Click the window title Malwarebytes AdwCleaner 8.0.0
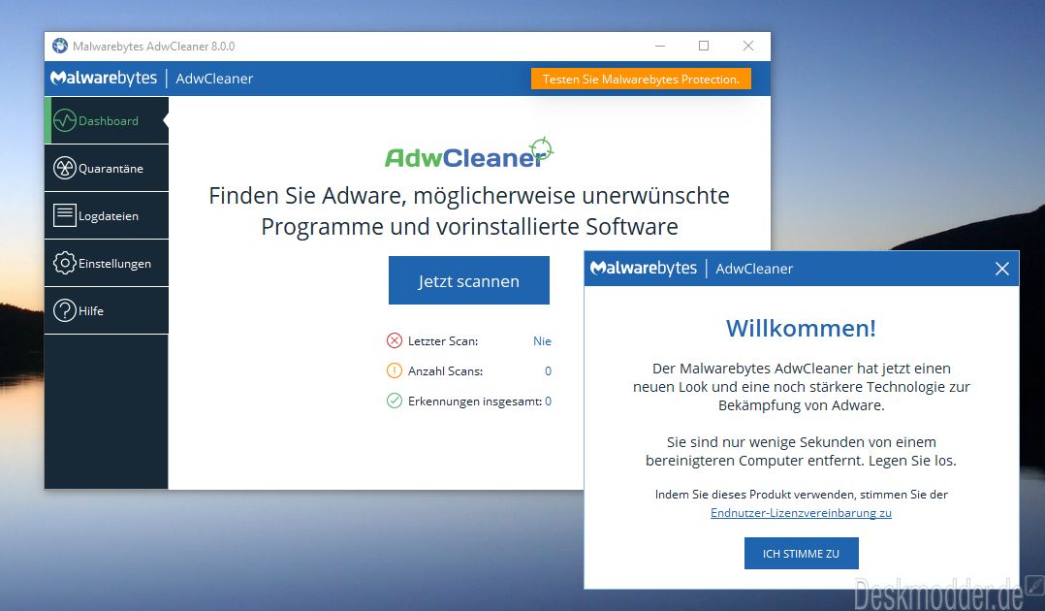1045x611 pixels. point(154,46)
